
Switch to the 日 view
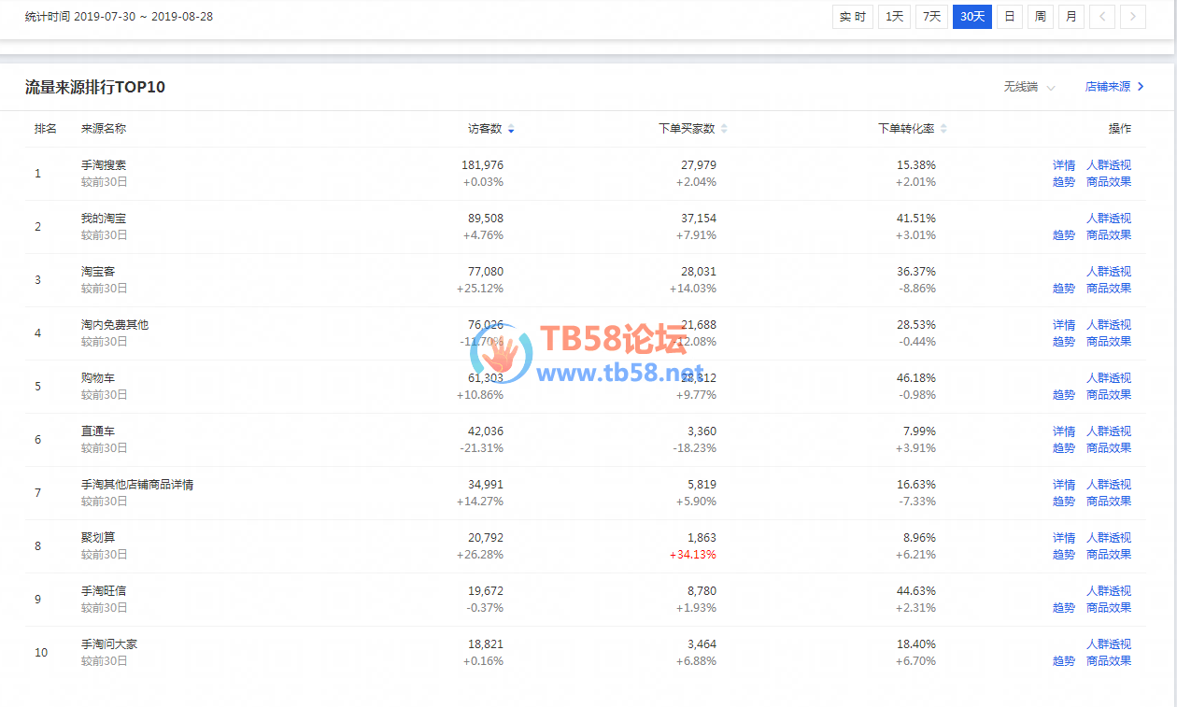tap(1010, 16)
